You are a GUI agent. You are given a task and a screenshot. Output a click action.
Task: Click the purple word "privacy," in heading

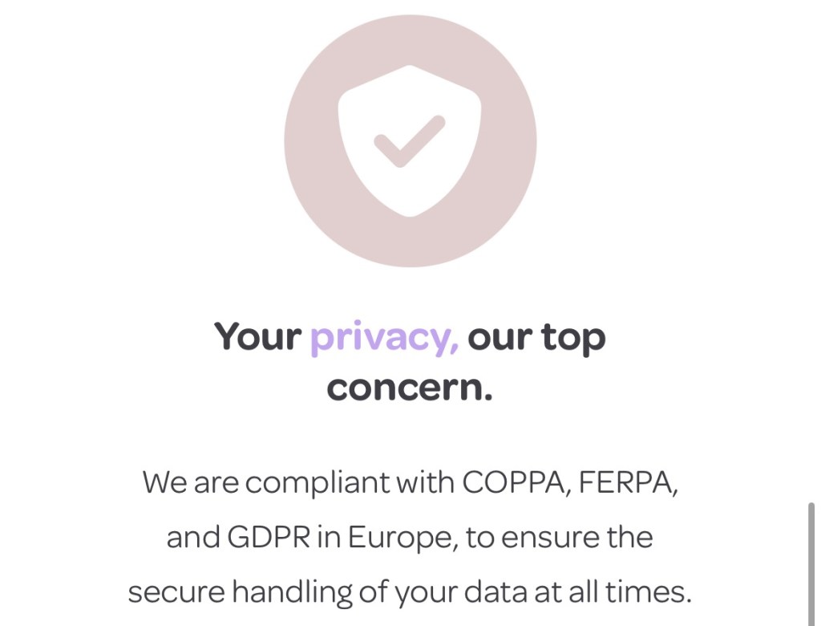click(384, 337)
